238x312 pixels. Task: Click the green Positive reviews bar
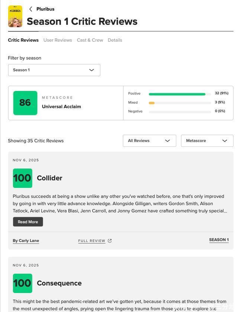pos(177,94)
